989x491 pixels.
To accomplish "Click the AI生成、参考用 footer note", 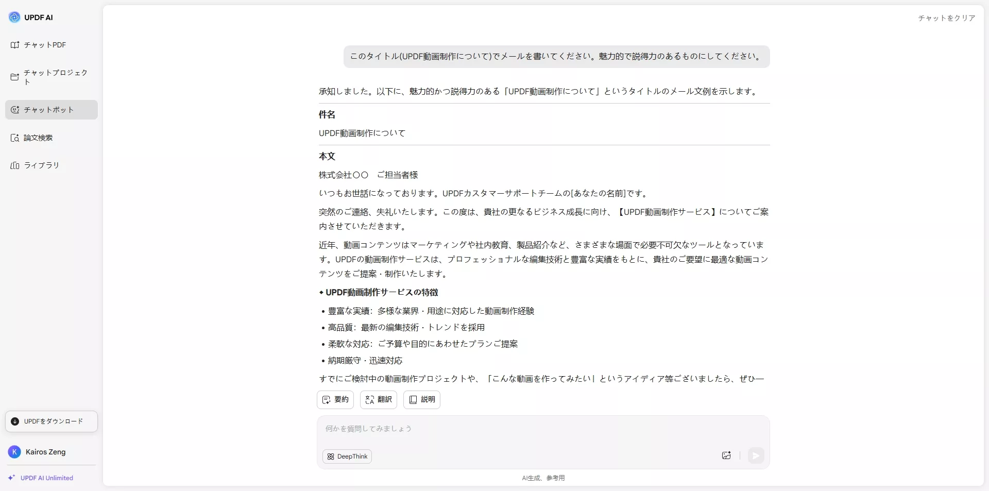I will pyautogui.click(x=543, y=478).
